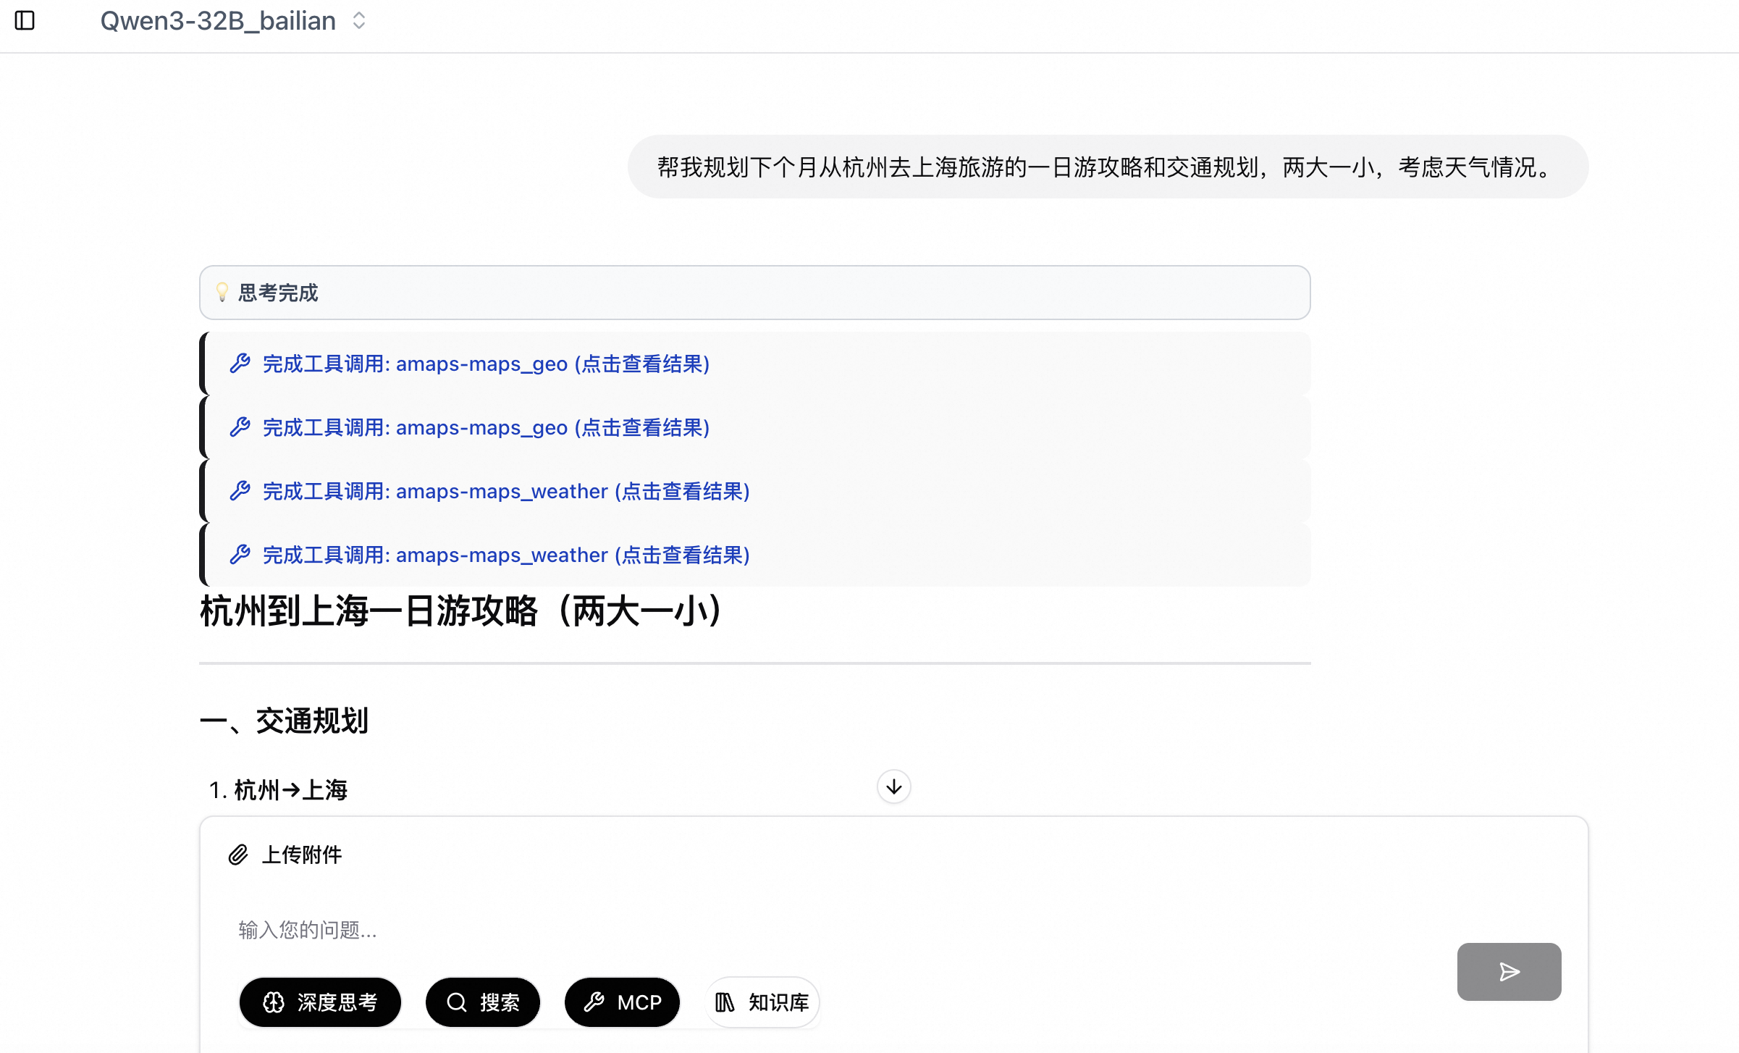Focus the 输入您的问题 message input field
1739x1053 pixels.
pos(840,930)
